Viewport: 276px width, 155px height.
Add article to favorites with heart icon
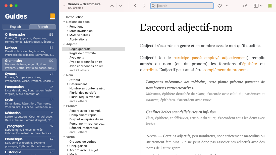click(x=219, y=6)
